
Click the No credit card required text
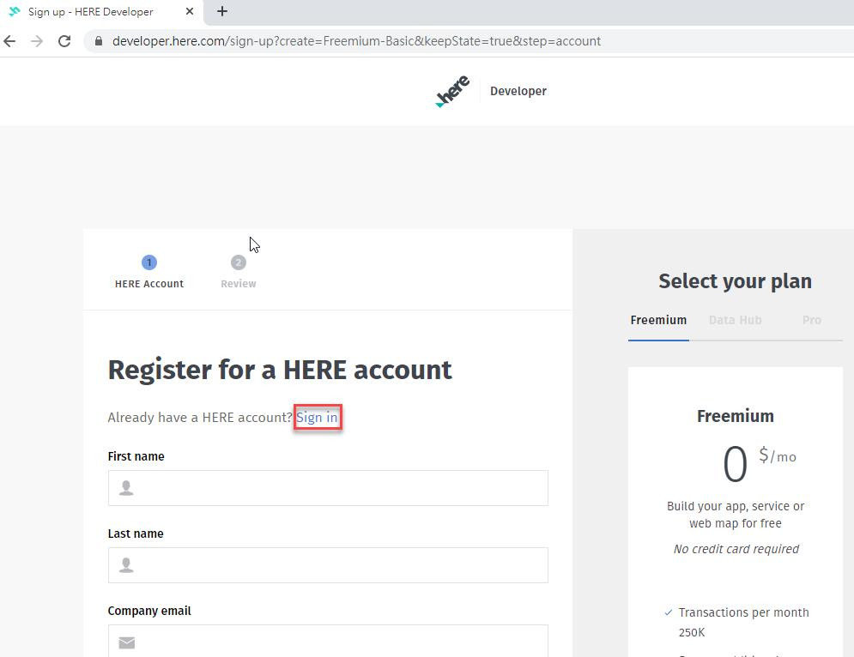(x=736, y=549)
